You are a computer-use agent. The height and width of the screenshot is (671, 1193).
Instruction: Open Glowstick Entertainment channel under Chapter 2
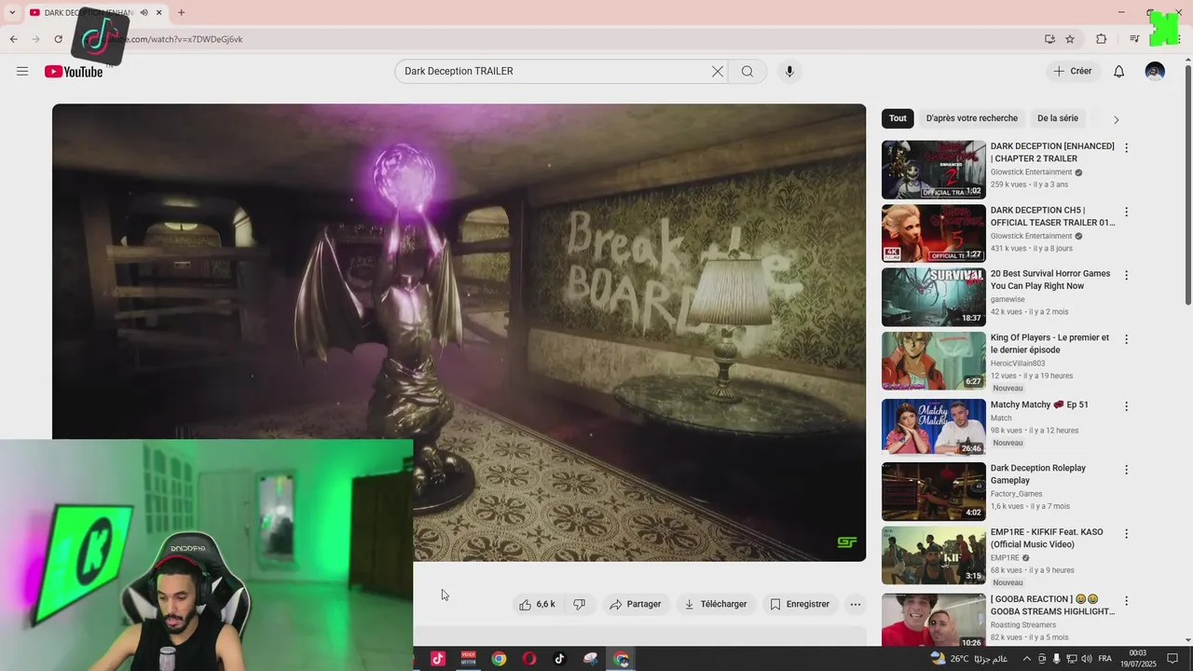[x=1031, y=172]
